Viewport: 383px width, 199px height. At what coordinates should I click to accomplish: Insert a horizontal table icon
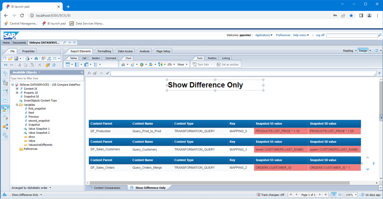pyautogui.click(x=77, y=64)
